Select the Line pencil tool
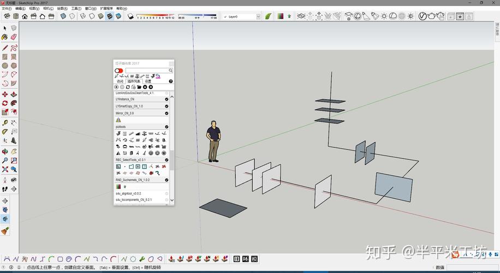Screen dimensions: 500x273 pyautogui.click(x=5, y=47)
